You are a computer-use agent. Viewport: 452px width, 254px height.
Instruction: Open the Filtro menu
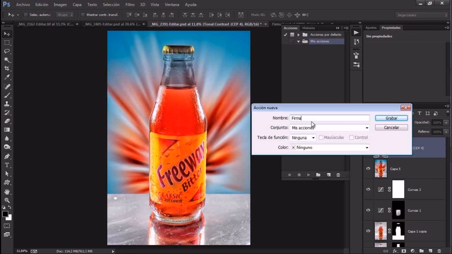coord(130,5)
